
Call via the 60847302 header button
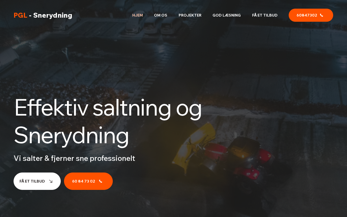[x=311, y=15]
